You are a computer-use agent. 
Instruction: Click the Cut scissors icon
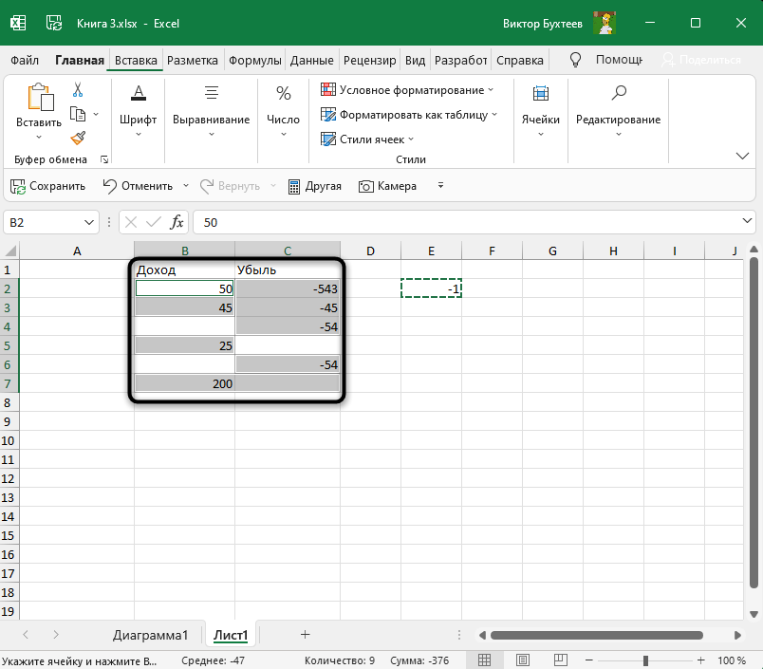click(78, 89)
